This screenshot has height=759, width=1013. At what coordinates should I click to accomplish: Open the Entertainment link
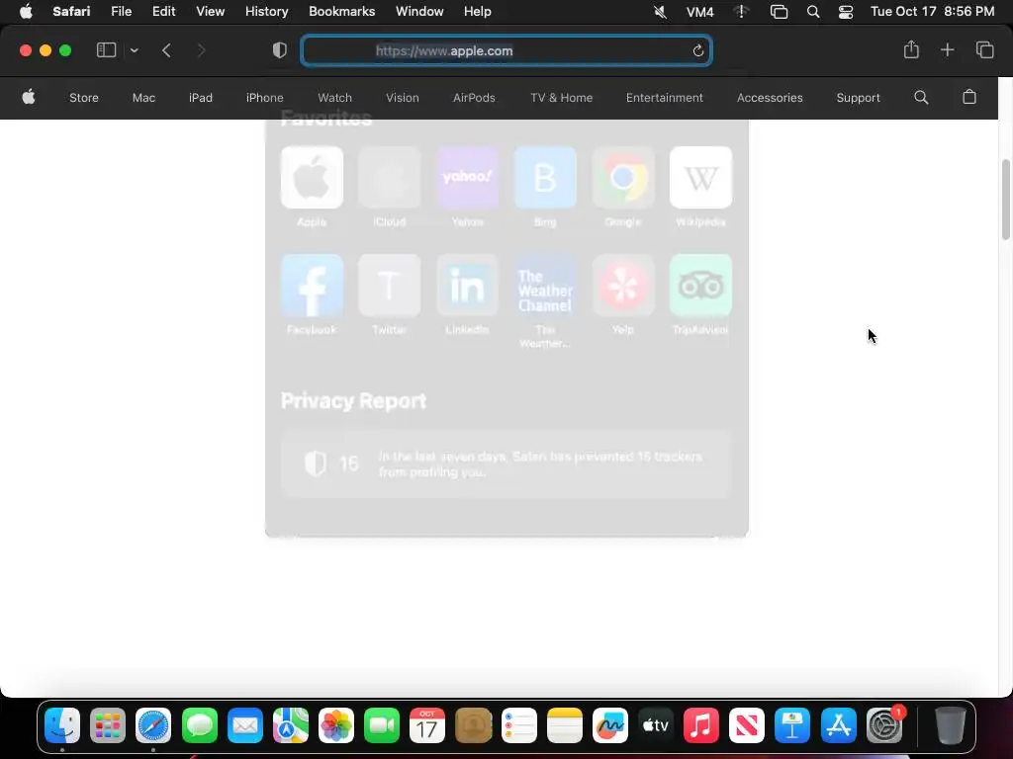(x=664, y=98)
